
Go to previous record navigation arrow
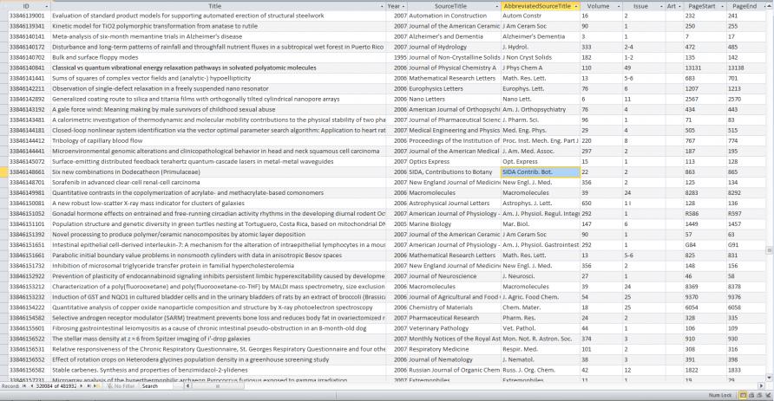pyautogui.click(x=32, y=386)
